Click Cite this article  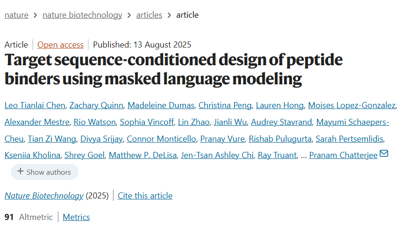tap(145, 196)
